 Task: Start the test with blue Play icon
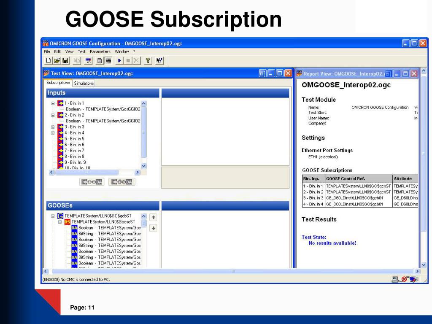(x=119, y=61)
